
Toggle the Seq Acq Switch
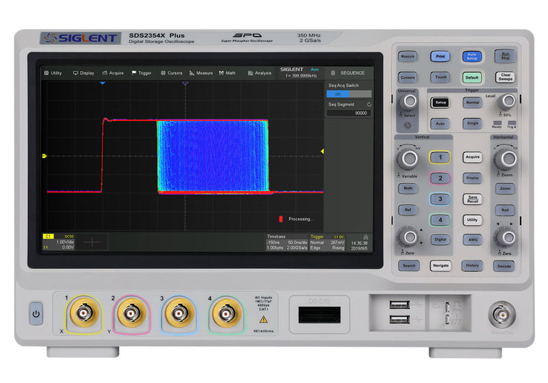pos(349,94)
